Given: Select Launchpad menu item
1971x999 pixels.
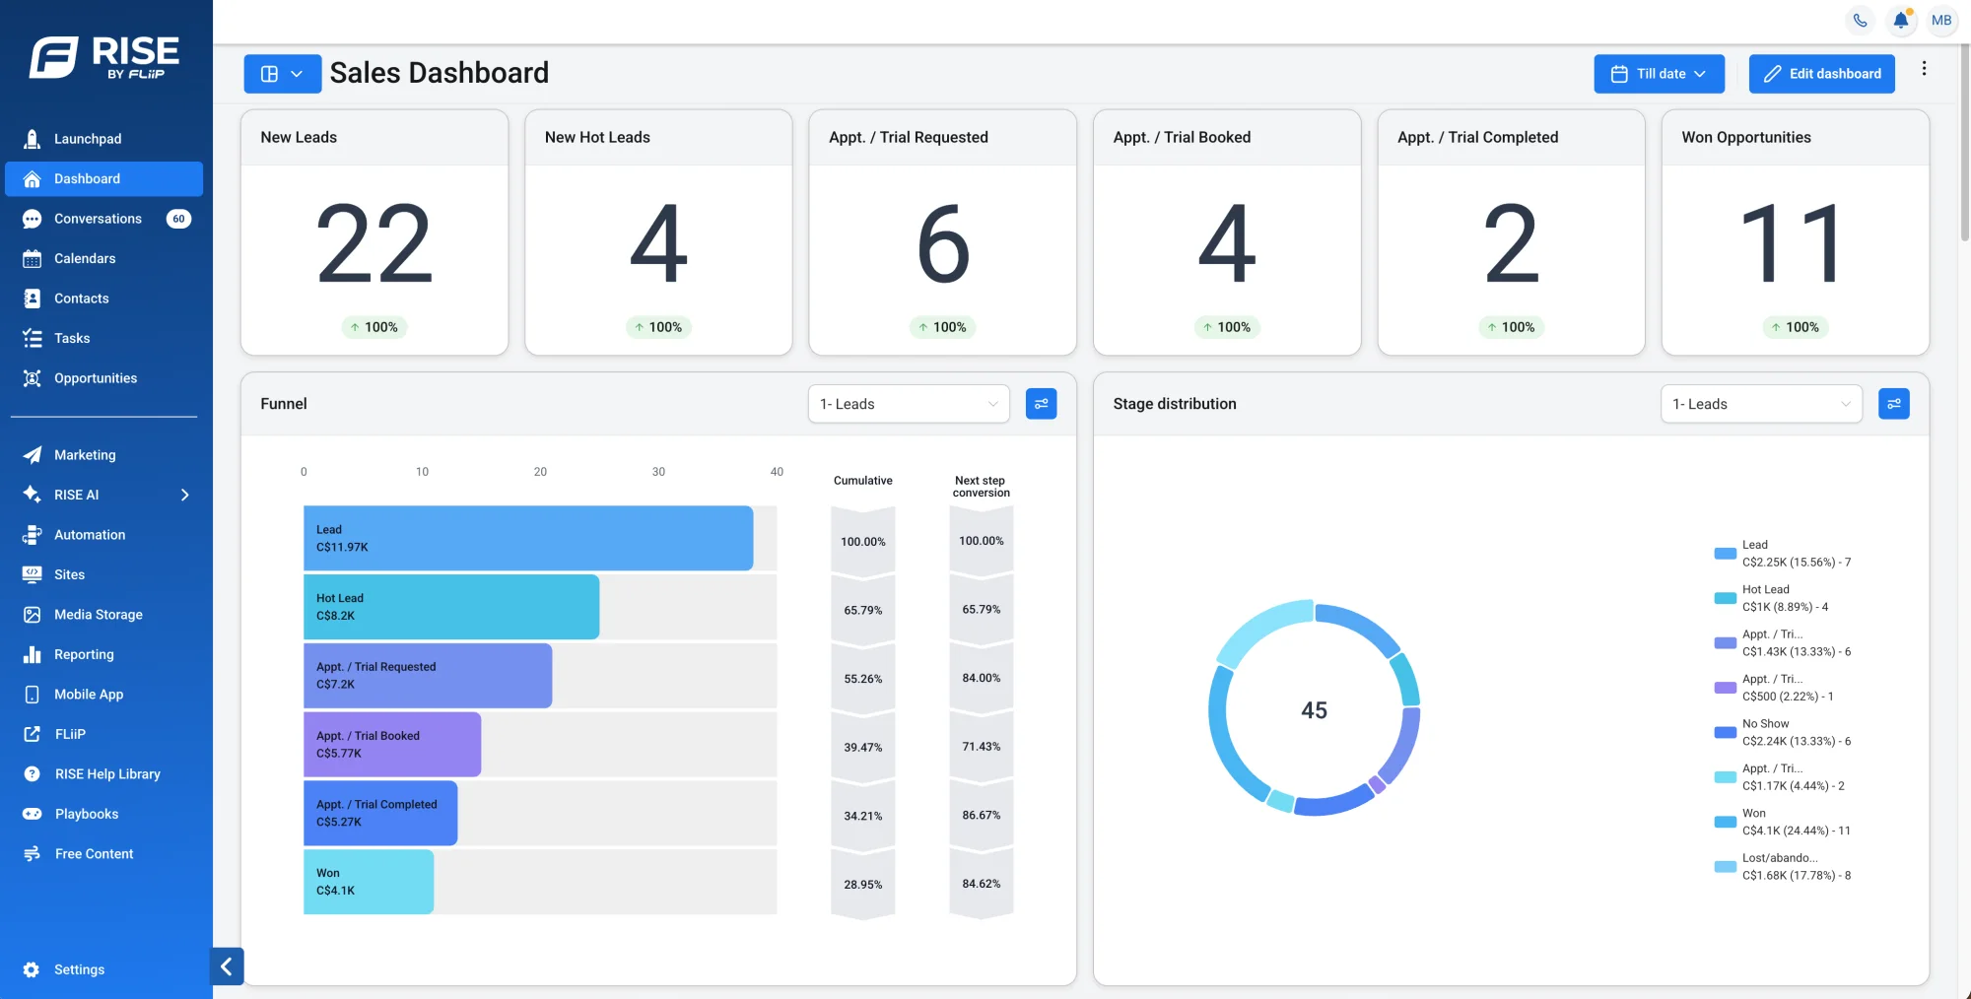Looking at the screenshot, I should coord(103,139).
